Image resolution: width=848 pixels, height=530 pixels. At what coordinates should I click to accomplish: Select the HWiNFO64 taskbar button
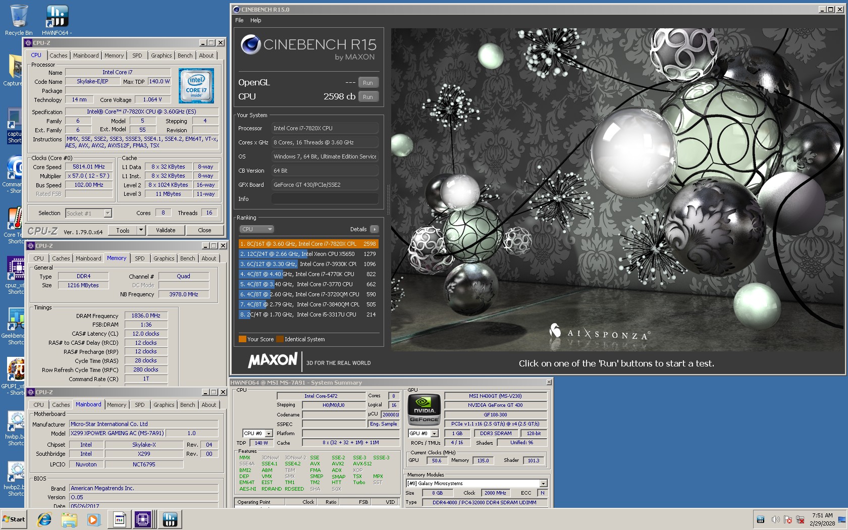(x=170, y=519)
